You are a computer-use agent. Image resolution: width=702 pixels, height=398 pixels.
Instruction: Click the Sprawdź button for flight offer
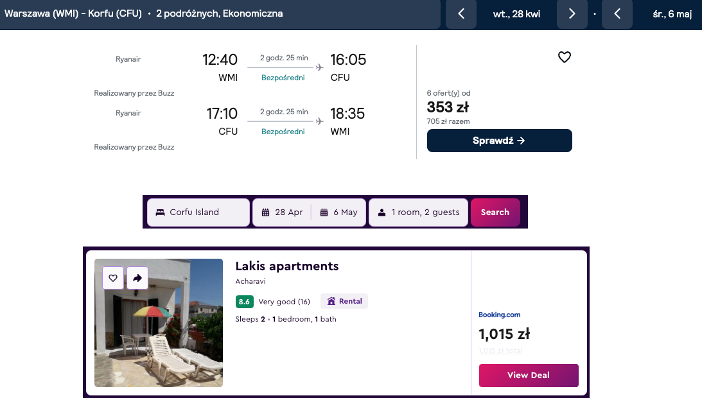[x=499, y=141]
